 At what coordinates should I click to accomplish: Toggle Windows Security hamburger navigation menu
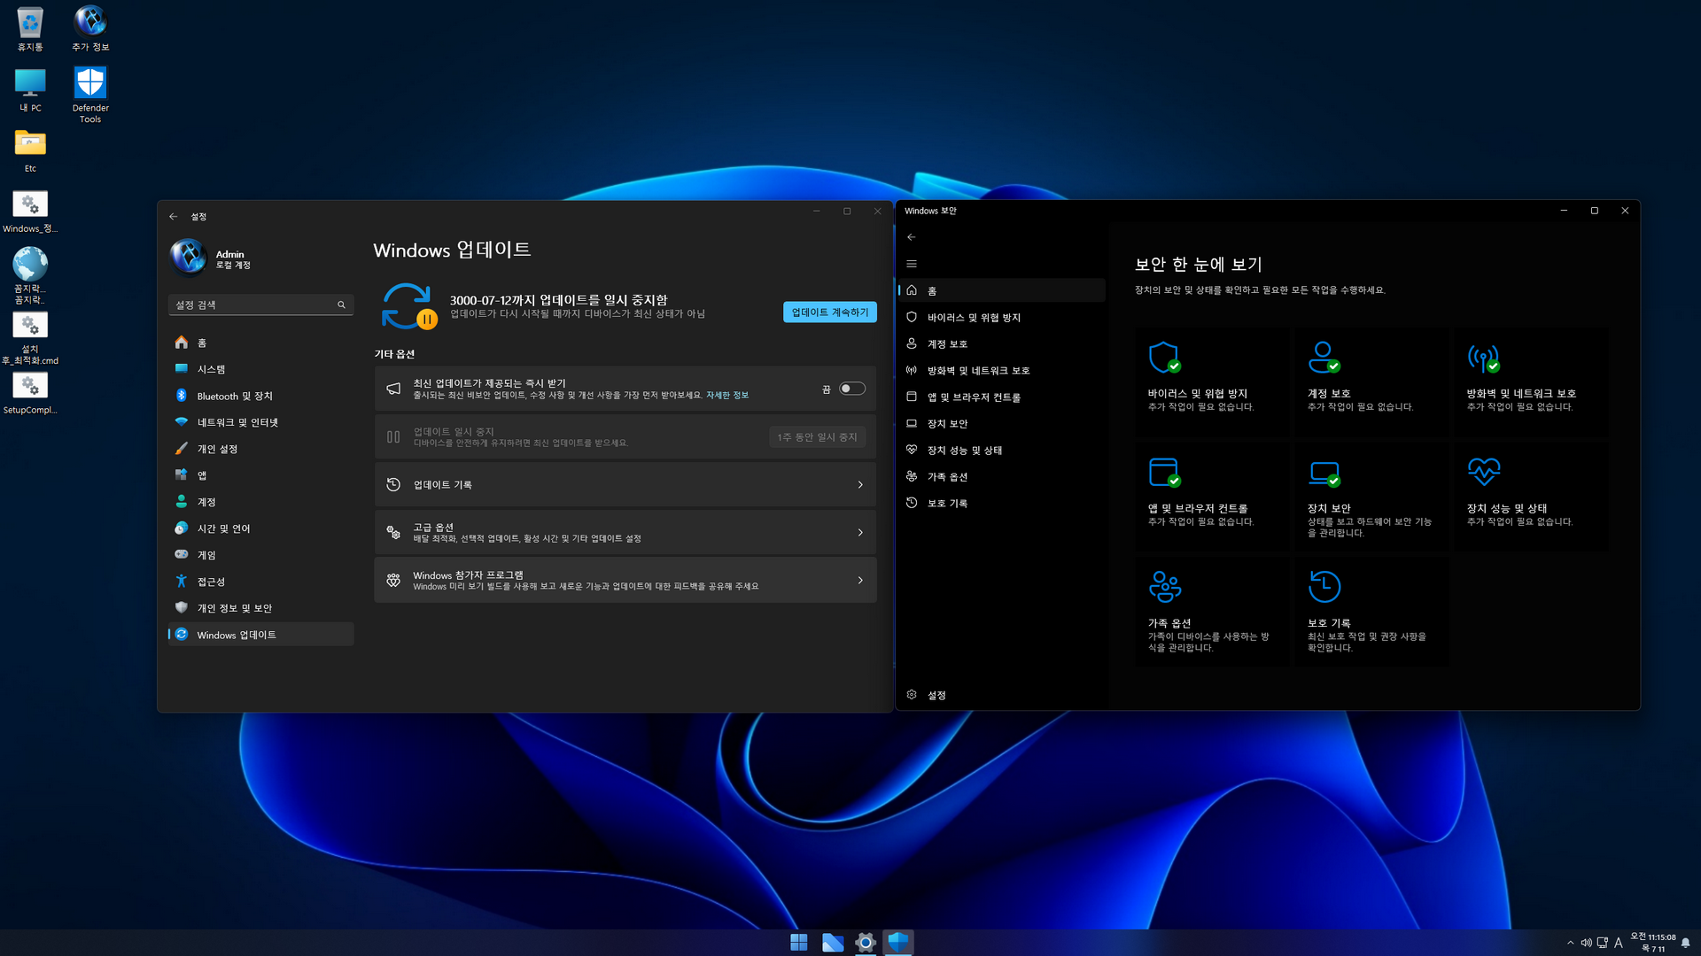[912, 264]
